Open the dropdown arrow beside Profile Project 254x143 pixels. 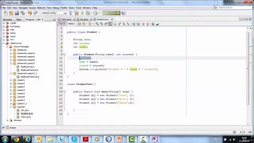pyautogui.click(x=99, y=13)
